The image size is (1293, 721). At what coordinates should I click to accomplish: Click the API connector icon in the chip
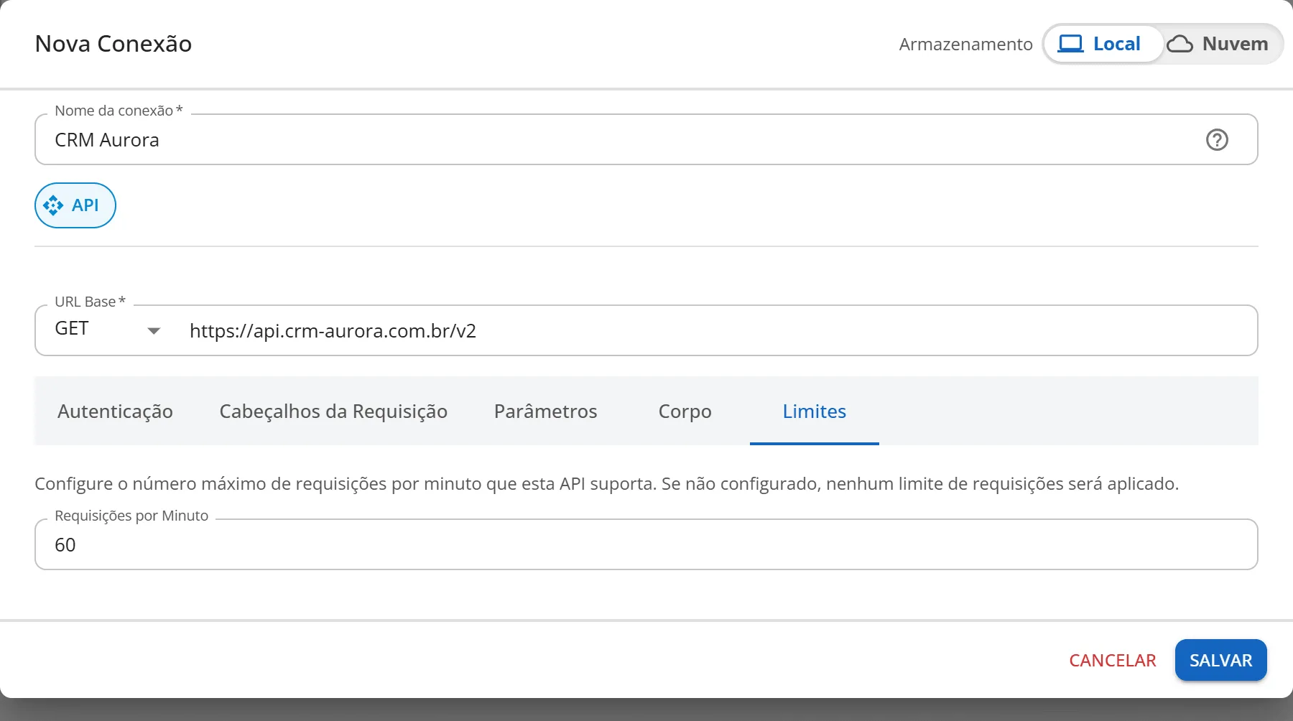[x=53, y=205]
